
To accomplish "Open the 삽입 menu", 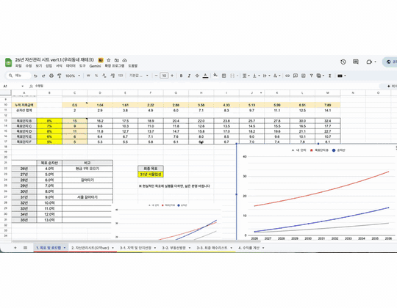I will [x=49, y=66].
